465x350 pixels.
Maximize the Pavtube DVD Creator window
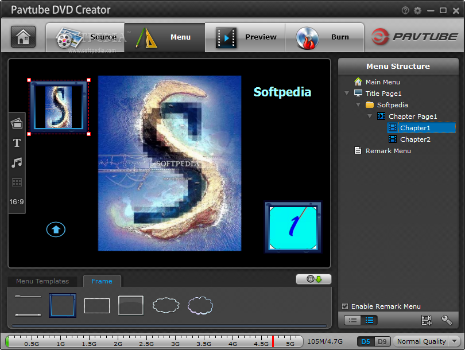point(443,11)
